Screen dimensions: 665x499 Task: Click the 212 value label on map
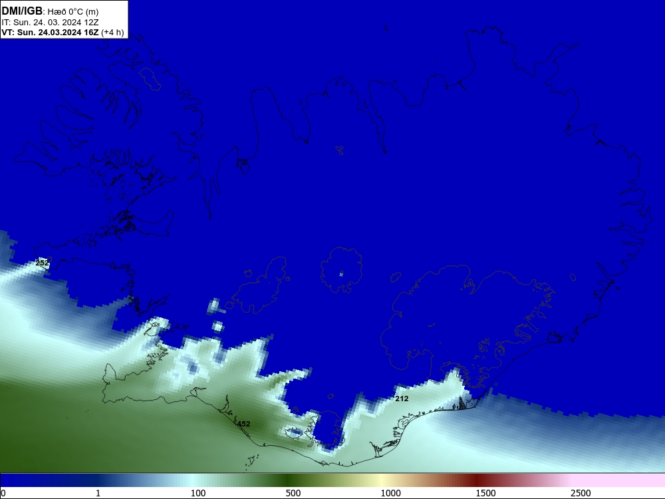[402, 399]
